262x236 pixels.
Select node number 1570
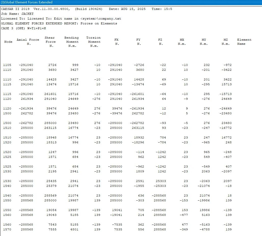pyautogui.click(x=7, y=229)
